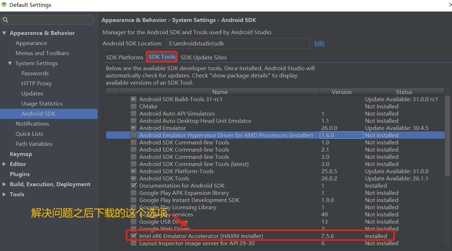Uncheck Documentation for Android SDK
452x251 pixels.
click(x=134, y=185)
